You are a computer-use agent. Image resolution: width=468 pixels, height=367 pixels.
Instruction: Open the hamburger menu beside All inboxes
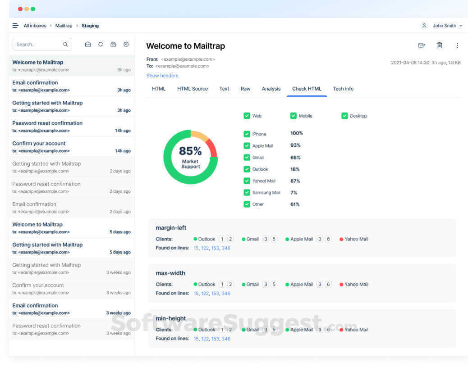click(15, 25)
